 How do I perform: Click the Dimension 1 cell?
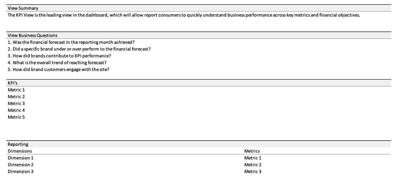click(21, 158)
